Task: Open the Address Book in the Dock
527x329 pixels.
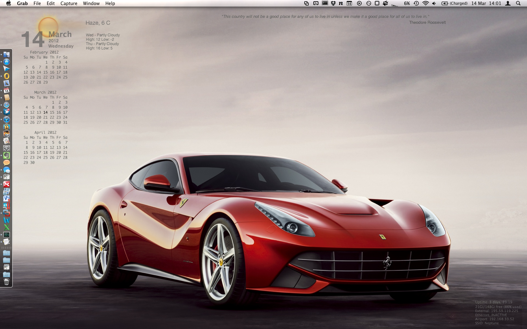Action: (7, 98)
